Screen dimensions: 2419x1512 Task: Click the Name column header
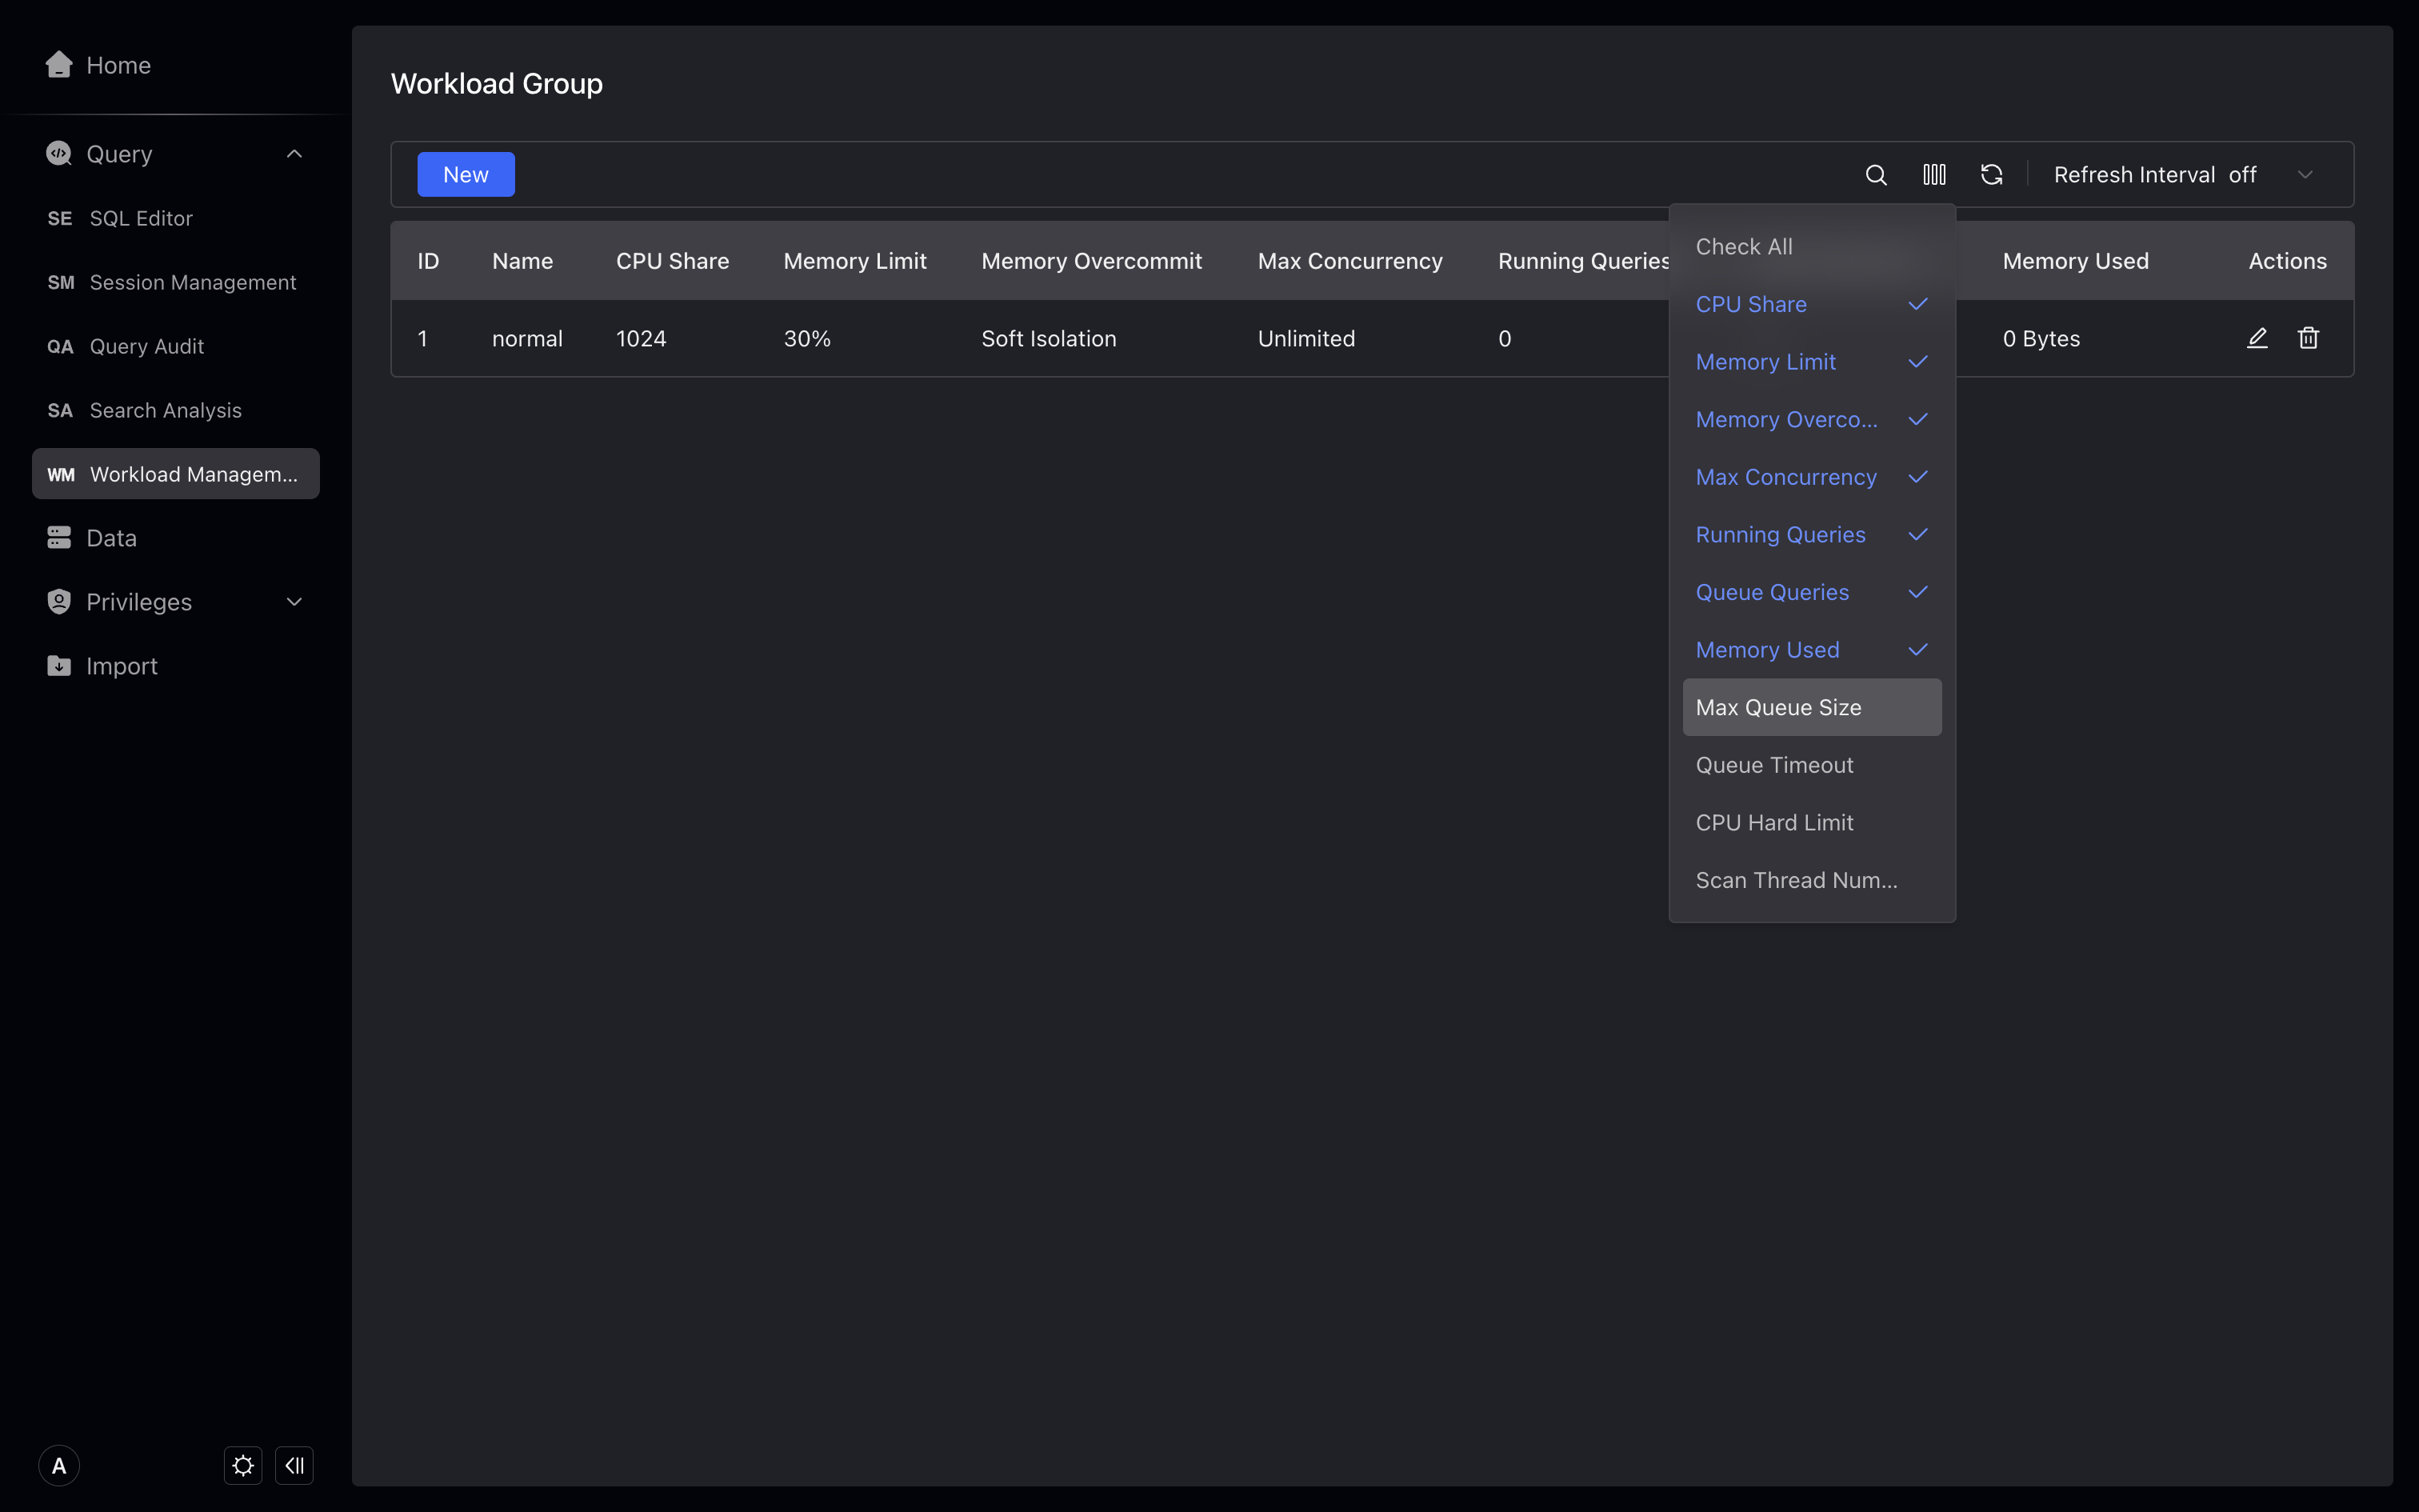coord(522,261)
